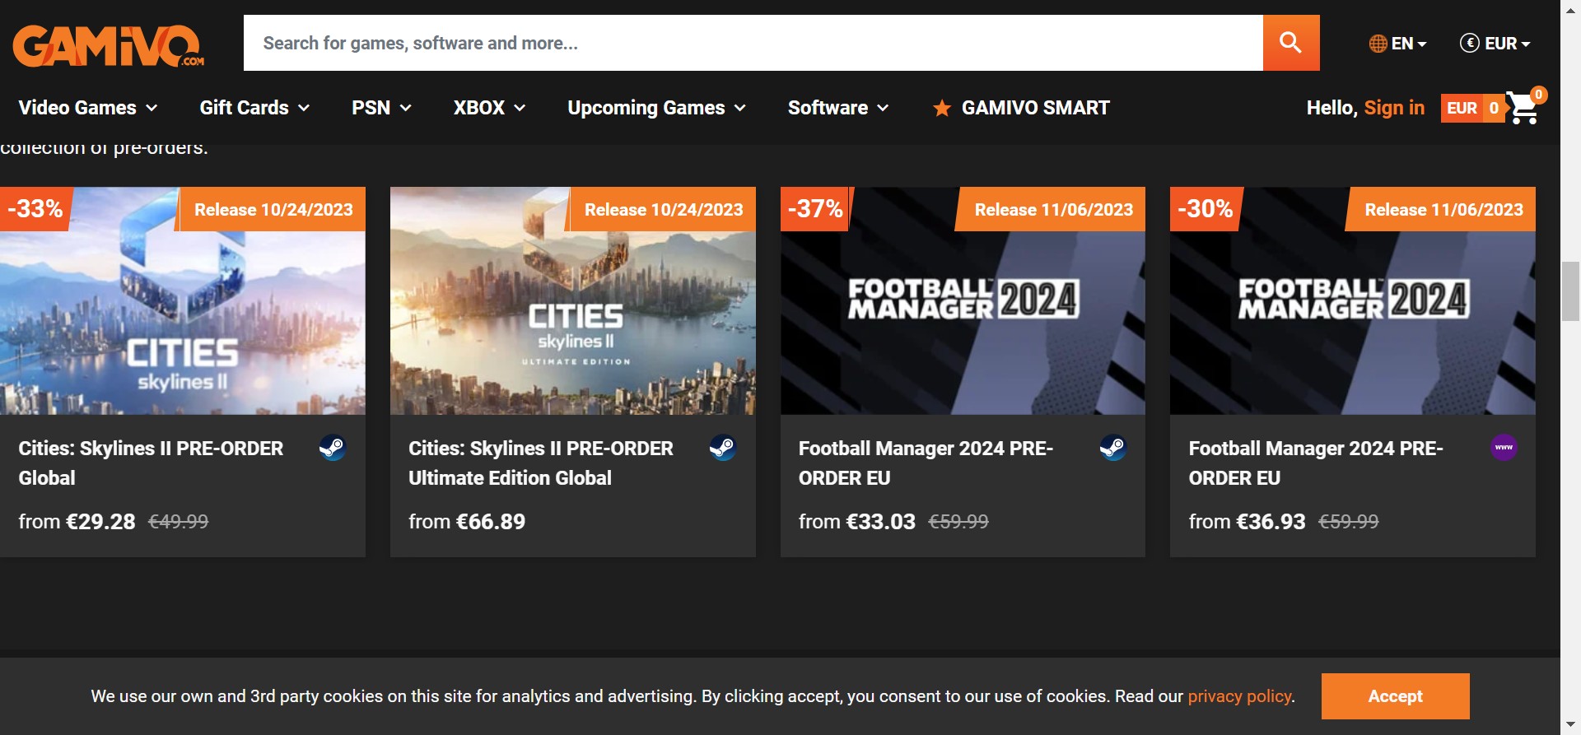Open the Upcoming Games menu
This screenshot has width=1581, height=735.
(656, 108)
